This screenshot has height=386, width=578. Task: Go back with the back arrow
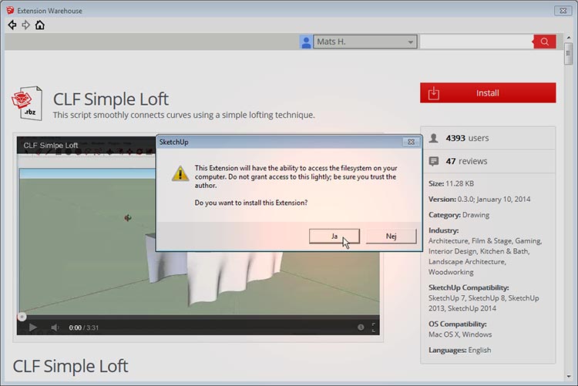[x=12, y=25]
